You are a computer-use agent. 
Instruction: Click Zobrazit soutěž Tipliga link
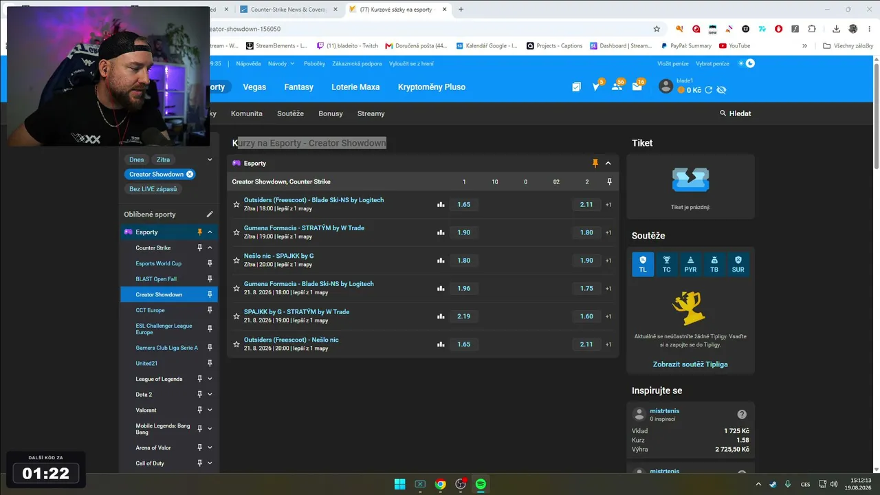tap(690, 364)
